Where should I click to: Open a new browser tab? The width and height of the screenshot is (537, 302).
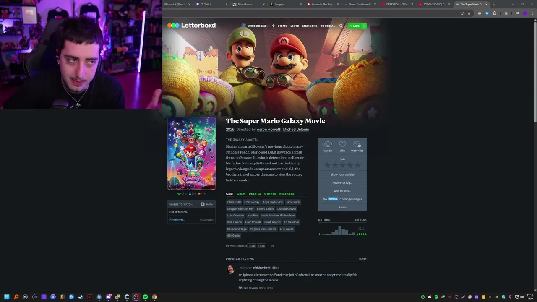(x=494, y=4)
